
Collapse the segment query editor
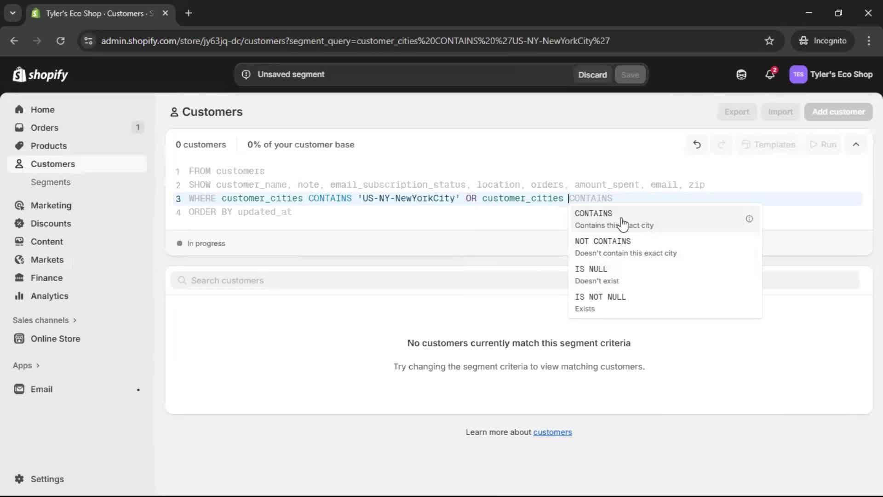tap(856, 144)
